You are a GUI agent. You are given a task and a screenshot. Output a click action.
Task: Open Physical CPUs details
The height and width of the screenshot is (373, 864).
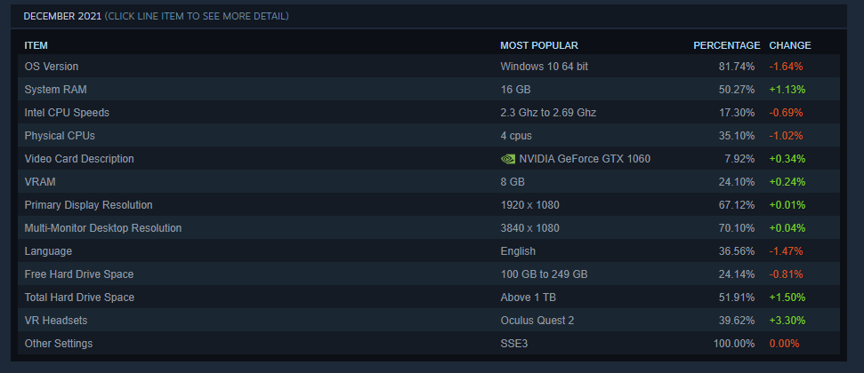(x=60, y=136)
